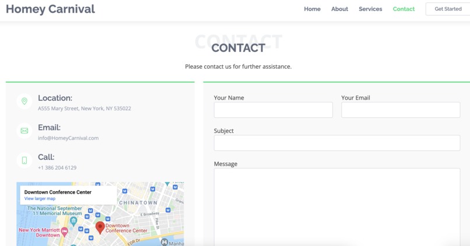Click the Downtown Conference Center map card title
Screen dimensions: 470x246
(58, 192)
